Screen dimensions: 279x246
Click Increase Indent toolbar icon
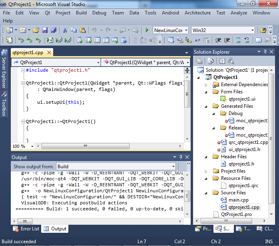point(227,40)
